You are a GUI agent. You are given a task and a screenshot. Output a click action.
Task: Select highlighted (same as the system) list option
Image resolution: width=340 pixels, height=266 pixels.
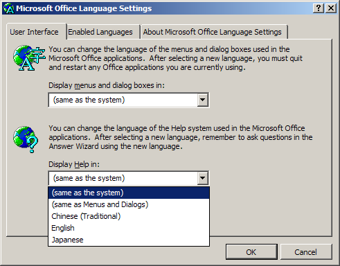pos(129,193)
